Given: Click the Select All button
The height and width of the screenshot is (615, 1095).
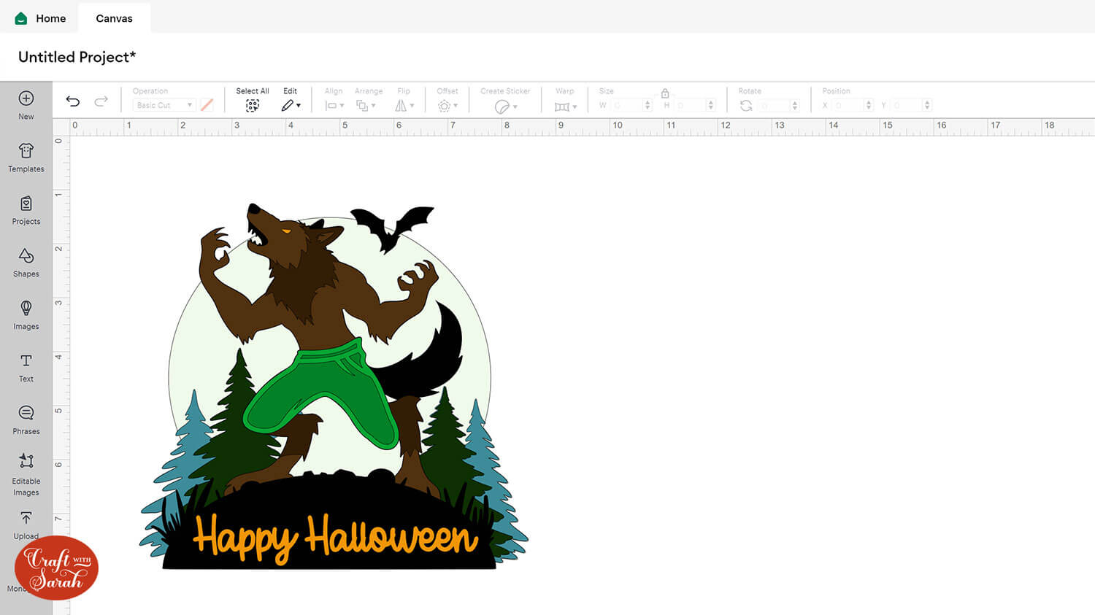Looking at the screenshot, I should pyautogui.click(x=252, y=98).
